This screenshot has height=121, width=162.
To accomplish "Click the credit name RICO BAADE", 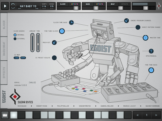I will [x=22, y=106].
